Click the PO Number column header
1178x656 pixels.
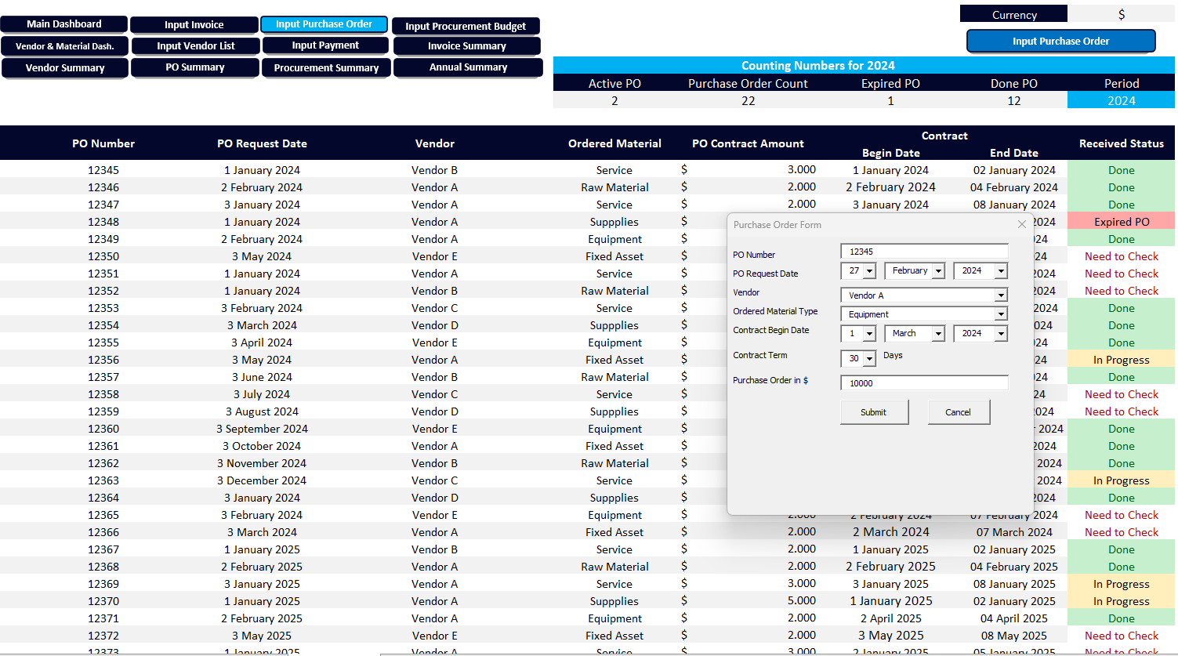103,143
